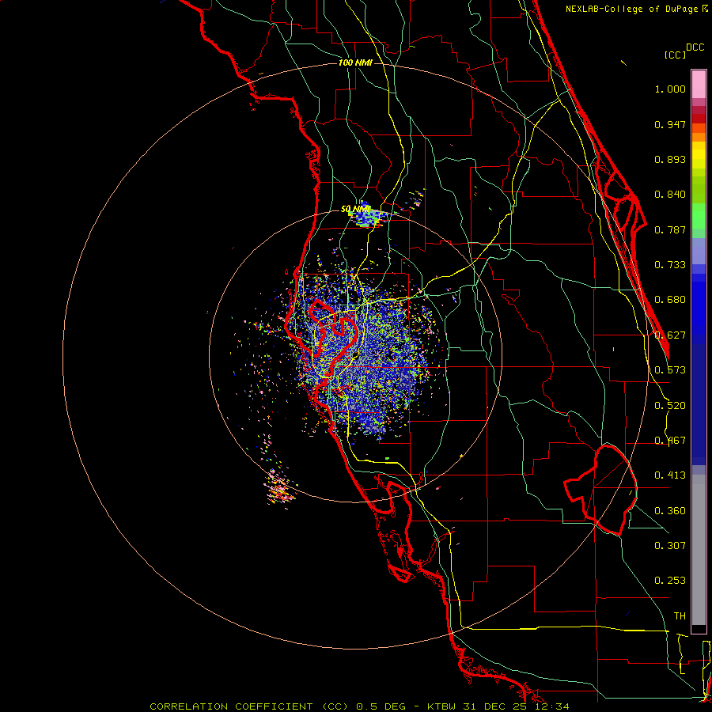Click the 0.253 scale value
Viewport: 712px width, 712px height.
(670, 581)
